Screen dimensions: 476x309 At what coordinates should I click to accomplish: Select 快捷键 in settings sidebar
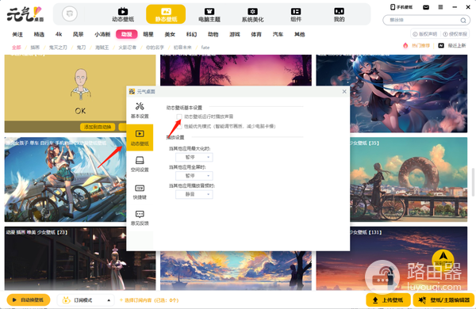140,192
